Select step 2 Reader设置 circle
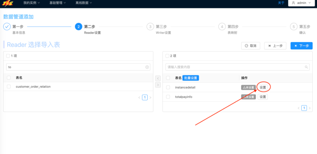 (78, 26)
